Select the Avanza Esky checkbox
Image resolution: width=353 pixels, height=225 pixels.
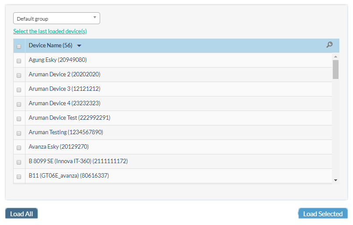(x=19, y=148)
